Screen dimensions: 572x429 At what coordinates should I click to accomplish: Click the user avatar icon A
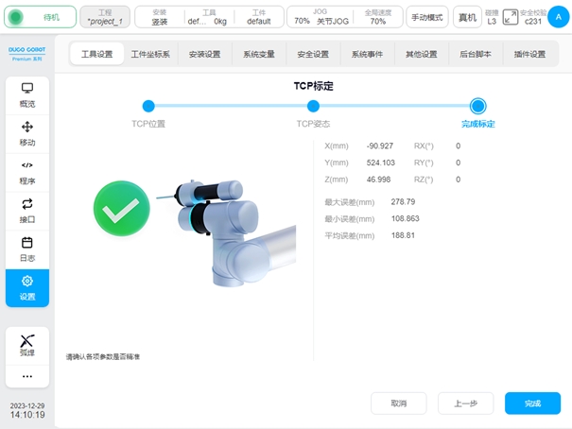coord(558,16)
